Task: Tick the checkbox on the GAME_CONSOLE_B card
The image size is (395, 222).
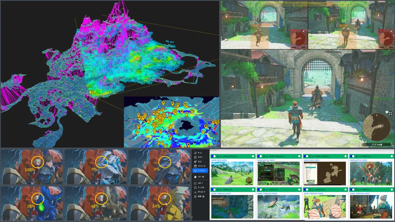Action: [x=299, y=156]
